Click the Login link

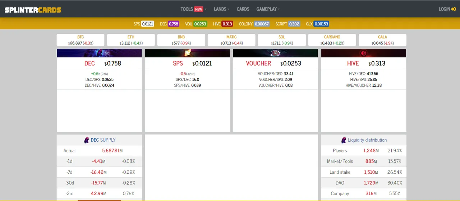447,9
